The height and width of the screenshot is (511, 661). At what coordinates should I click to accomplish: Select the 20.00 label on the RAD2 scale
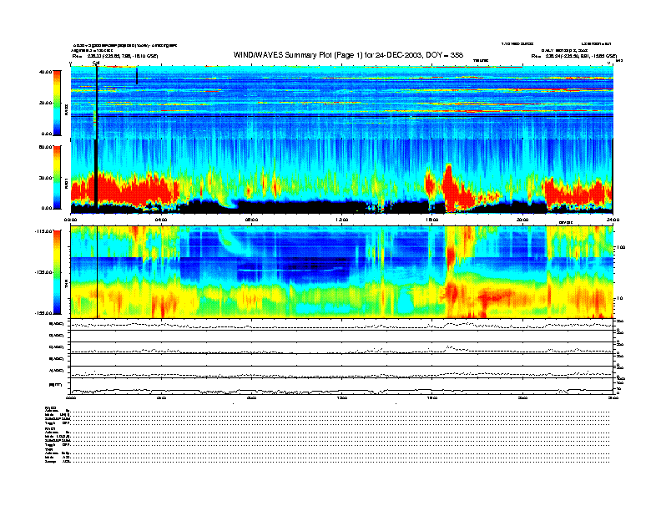46,103
